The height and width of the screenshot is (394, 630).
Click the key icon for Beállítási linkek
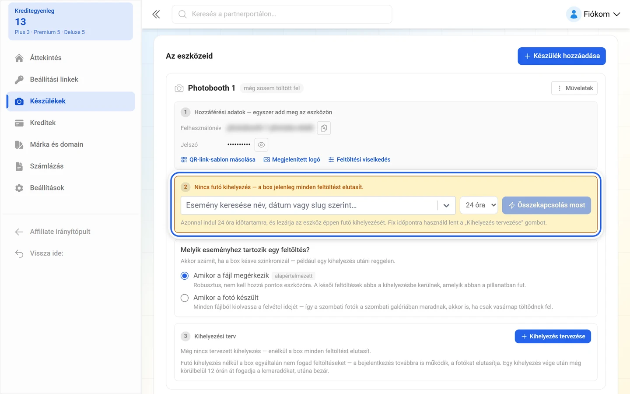tap(19, 80)
